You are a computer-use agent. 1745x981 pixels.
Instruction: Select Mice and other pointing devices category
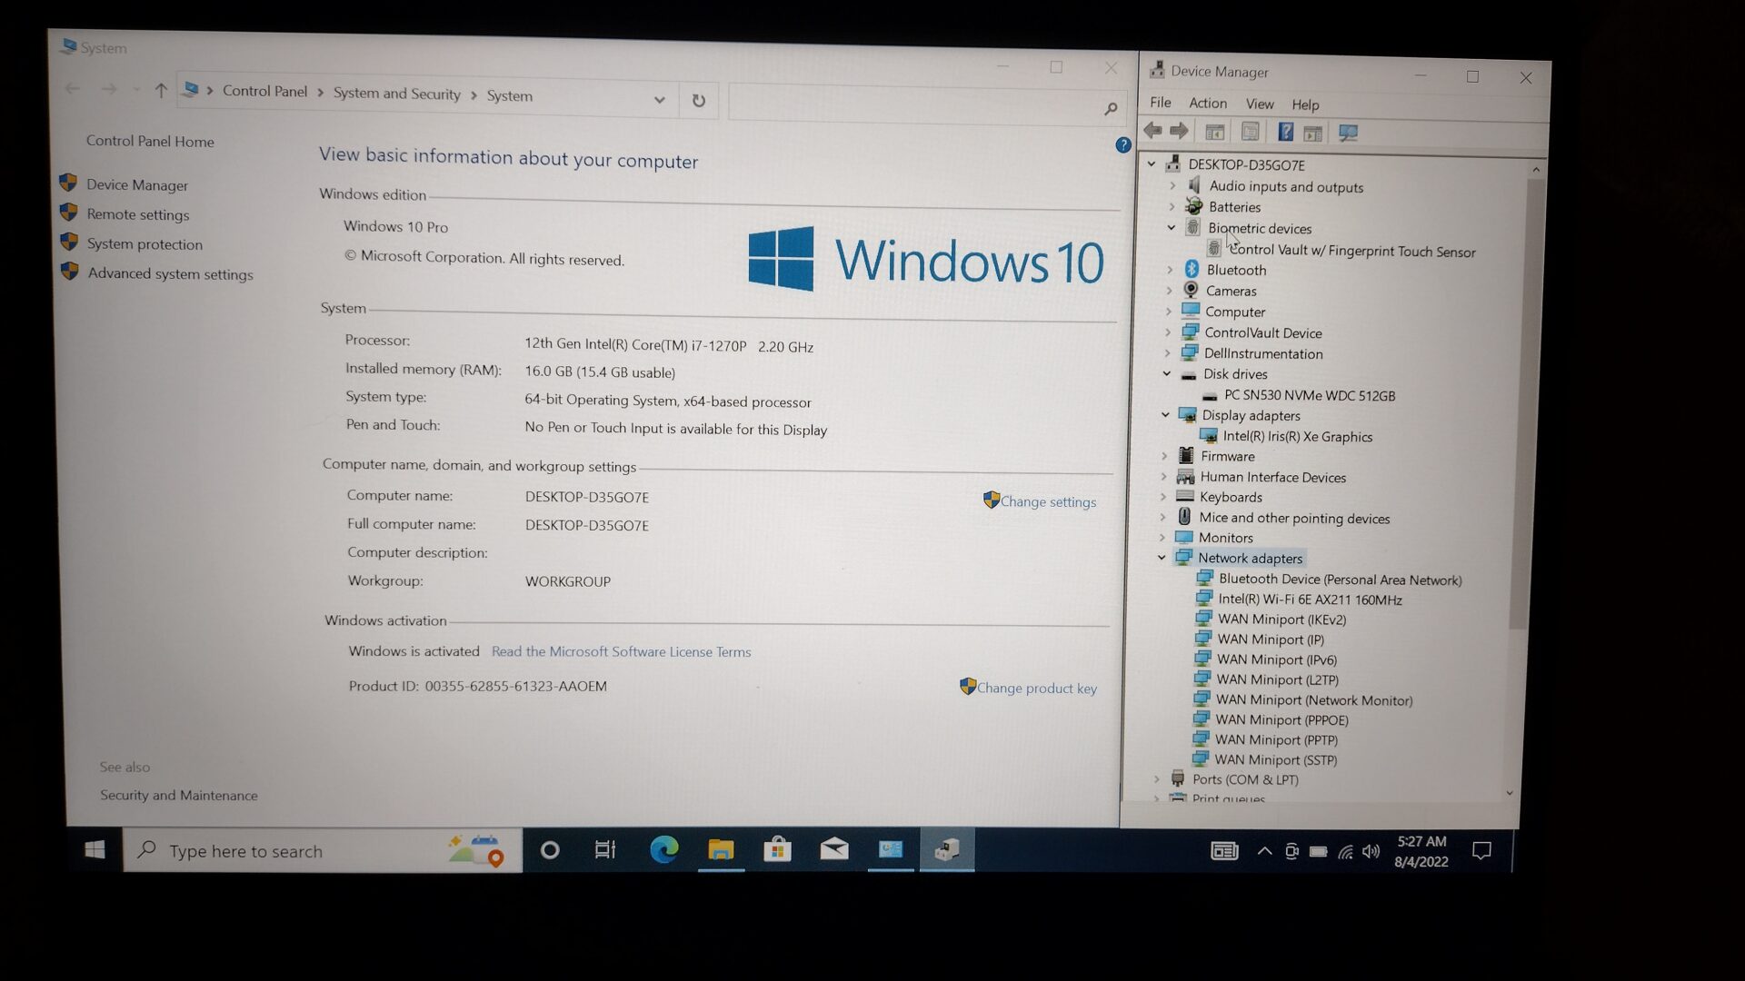coord(1294,518)
